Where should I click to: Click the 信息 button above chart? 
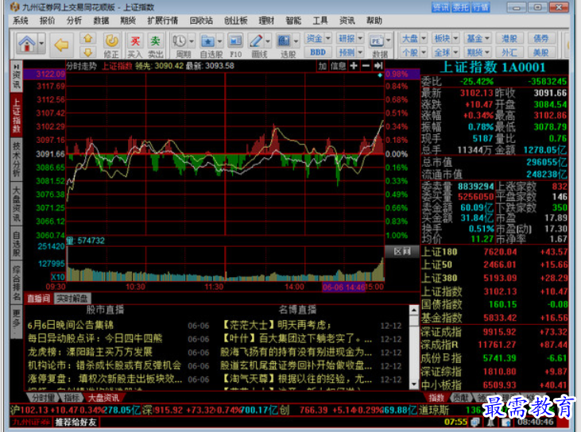tap(338, 66)
